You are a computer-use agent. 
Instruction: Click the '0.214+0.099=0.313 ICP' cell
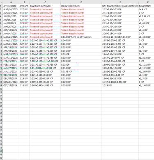click(45, 71)
